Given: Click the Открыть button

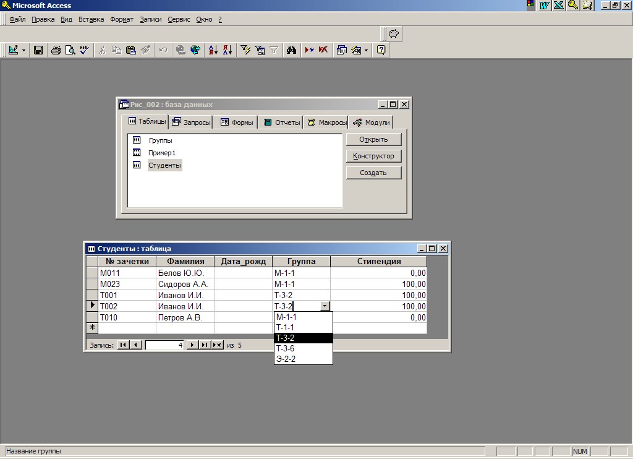Looking at the screenshot, I should (x=374, y=139).
